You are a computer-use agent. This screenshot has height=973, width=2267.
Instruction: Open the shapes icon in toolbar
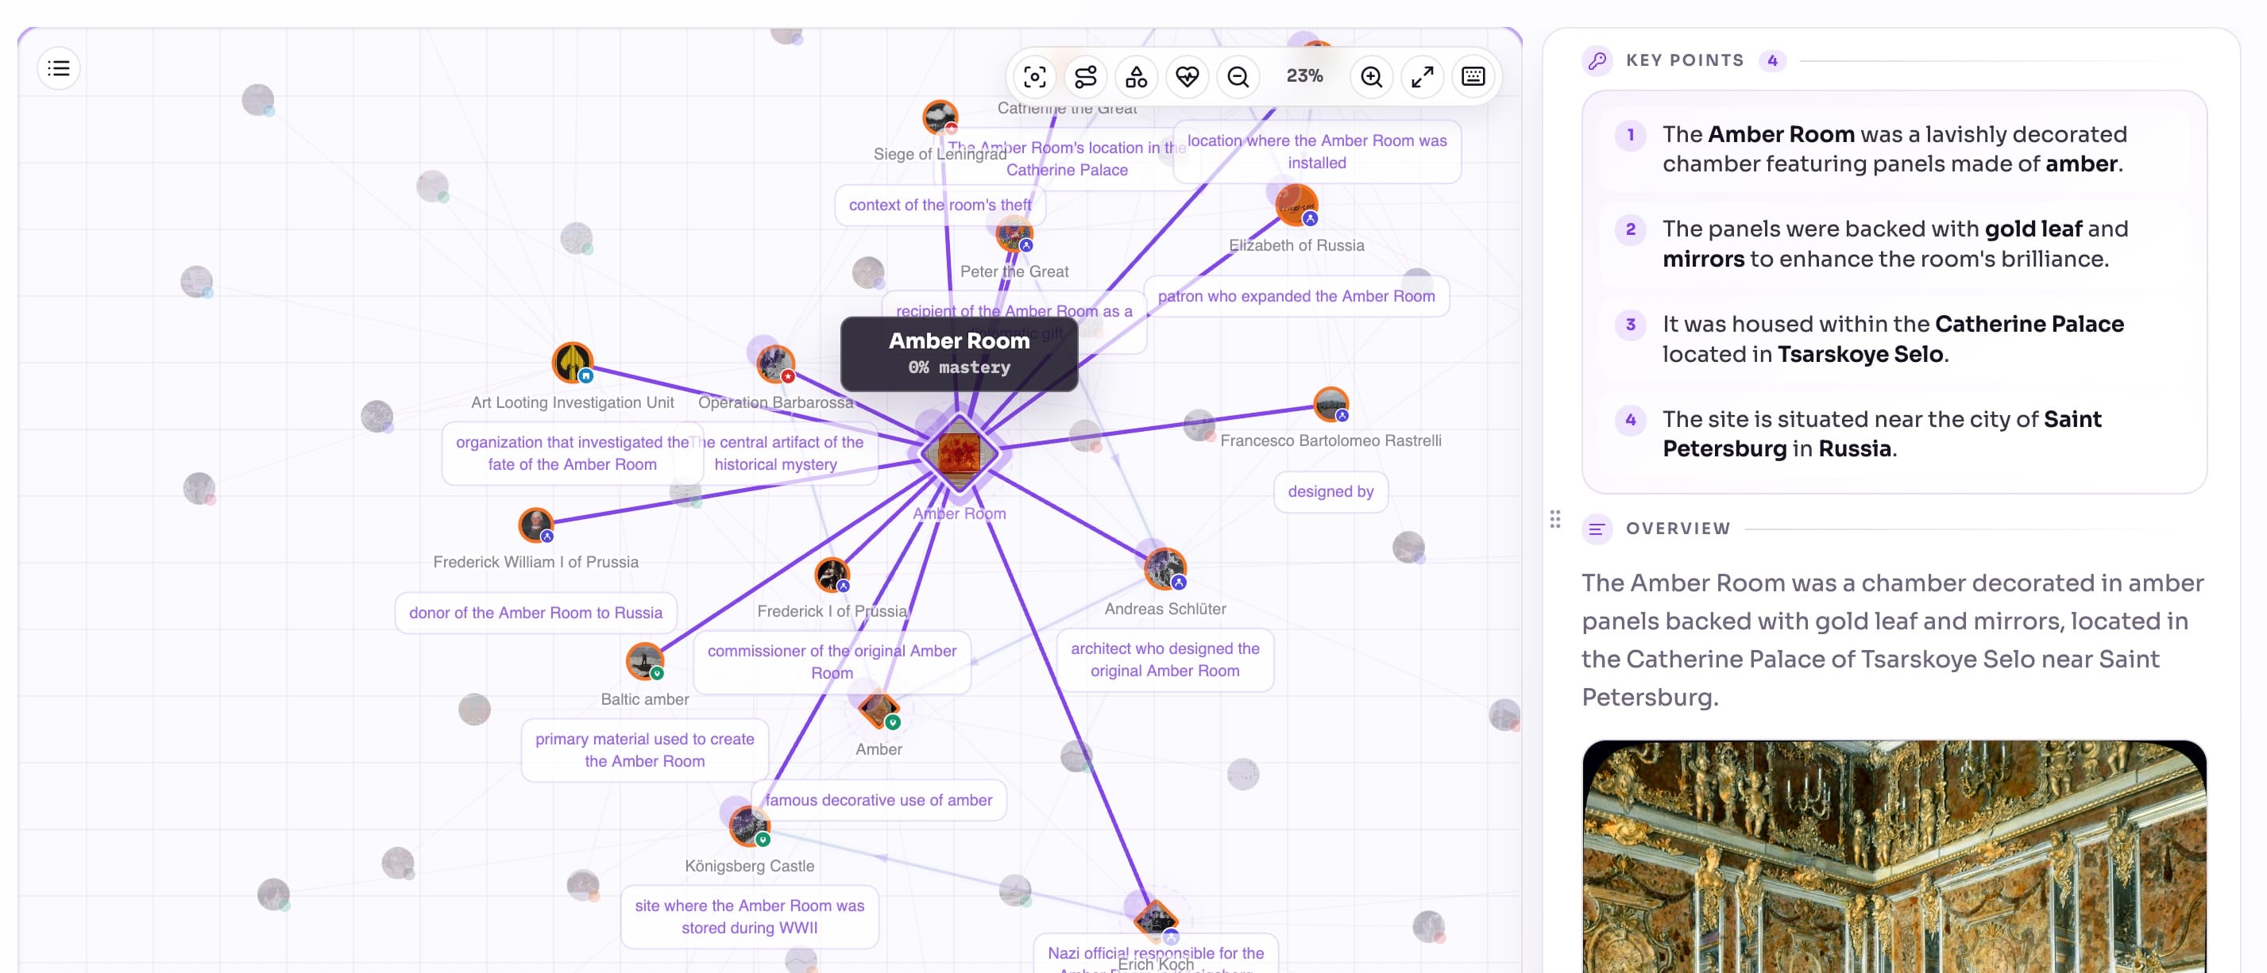(x=1136, y=76)
